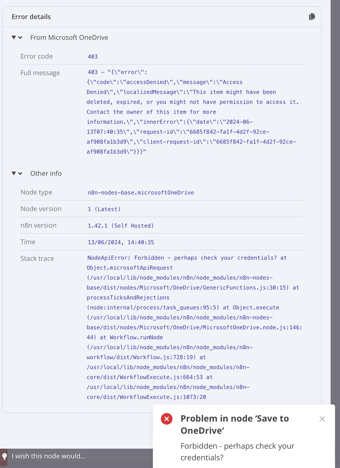
Task: Select node type n8n-nodes-base.microsoftOneDrive
Action: 141,193
